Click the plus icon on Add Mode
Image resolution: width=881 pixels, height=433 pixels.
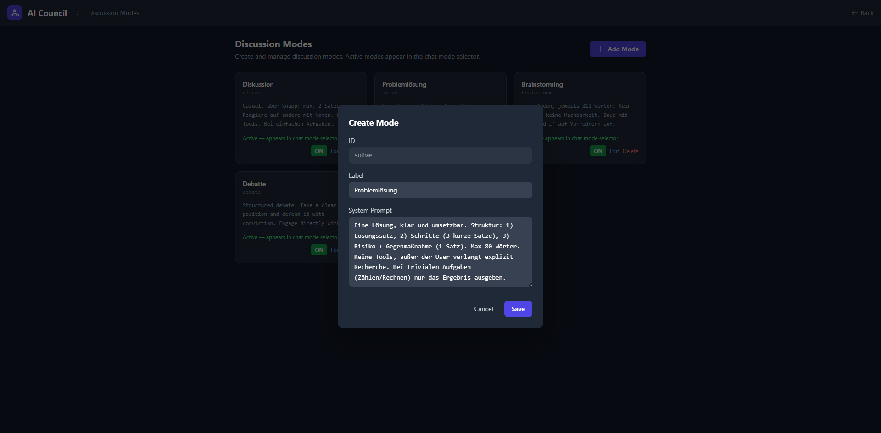coord(600,49)
